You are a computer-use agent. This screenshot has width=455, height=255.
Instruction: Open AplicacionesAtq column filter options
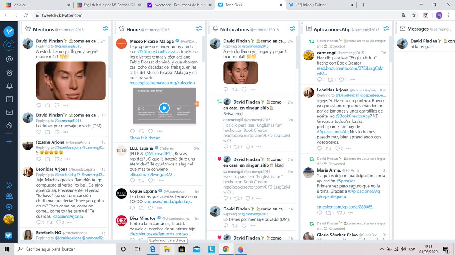386,29
